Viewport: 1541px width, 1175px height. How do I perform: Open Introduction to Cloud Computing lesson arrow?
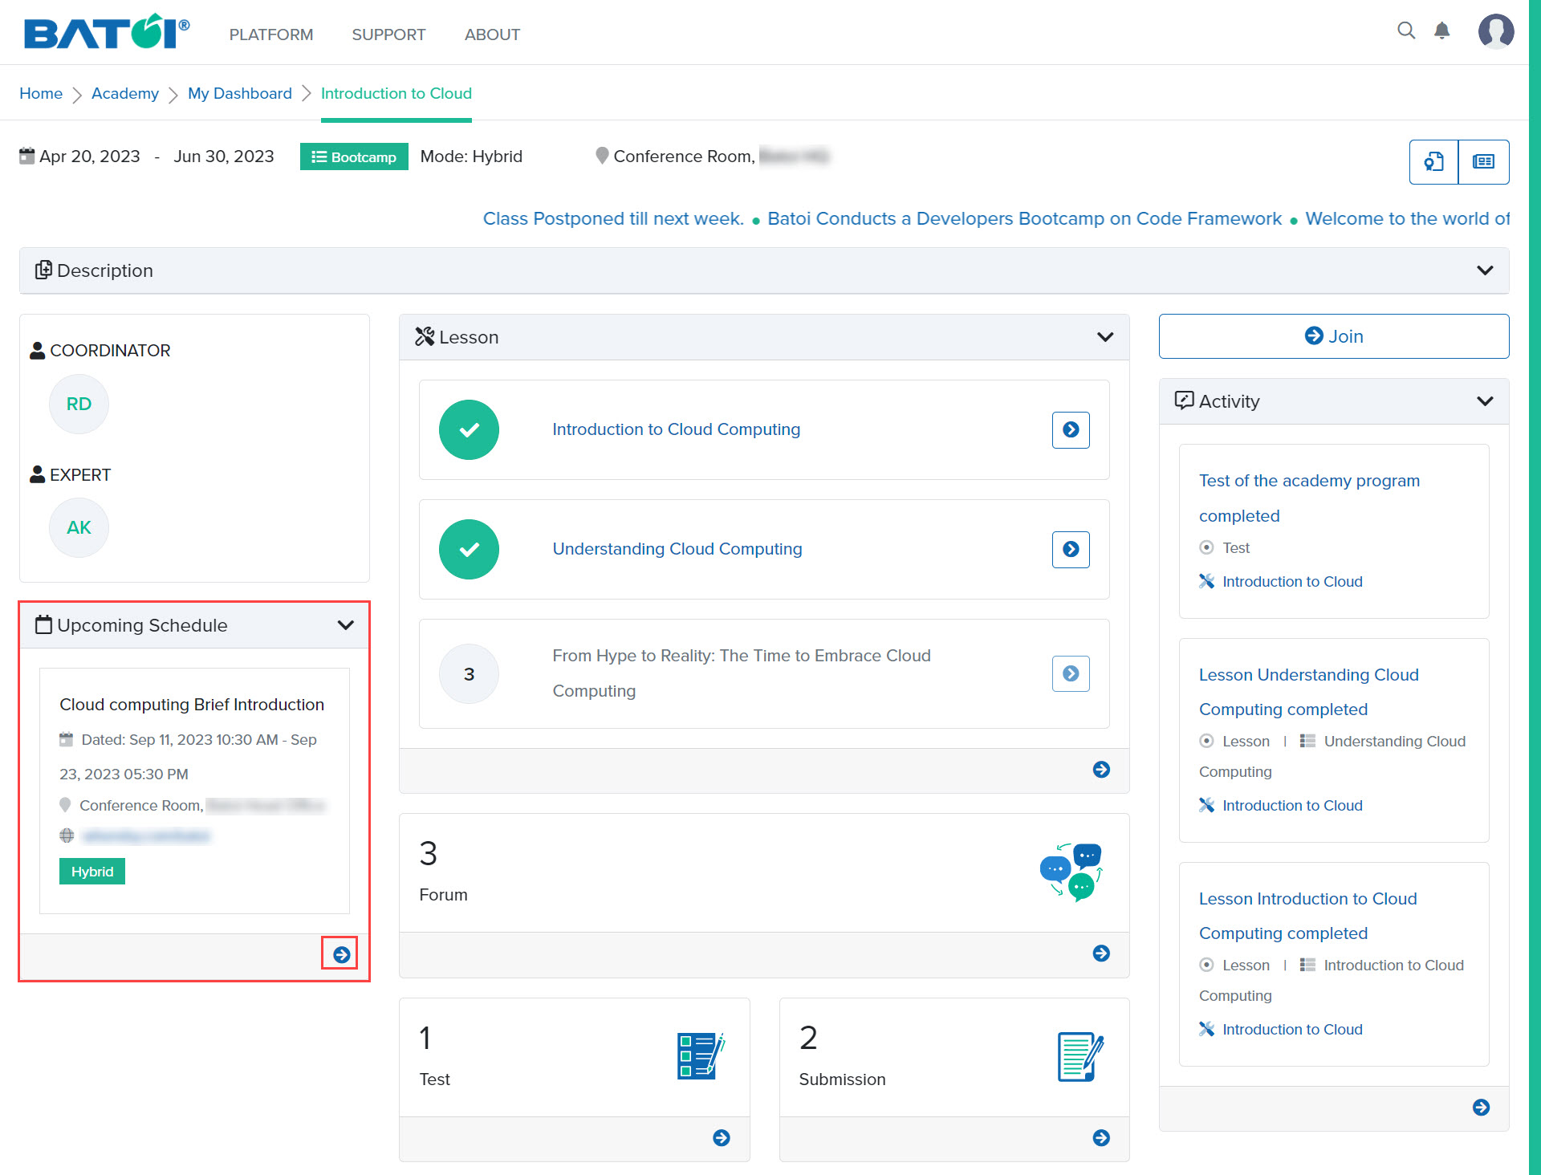[1071, 430]
